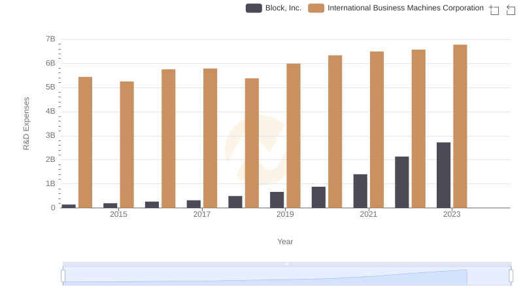This screenshot has width=523, height=301.
Task: Click the zoom select toolbox icon
Action: click(x=494, y=10)
